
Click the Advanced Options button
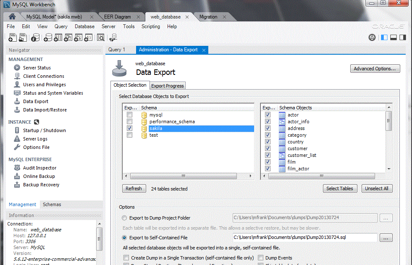[x=375, y=69]
